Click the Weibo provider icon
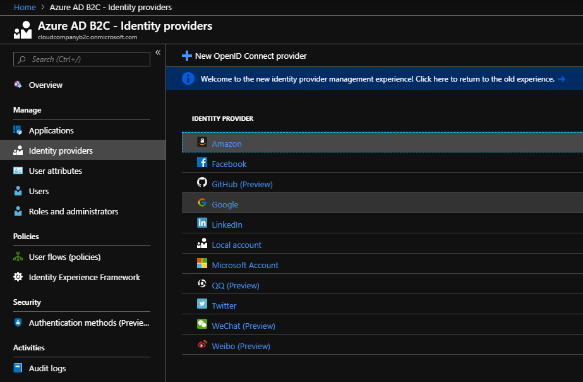 point(201,346)
